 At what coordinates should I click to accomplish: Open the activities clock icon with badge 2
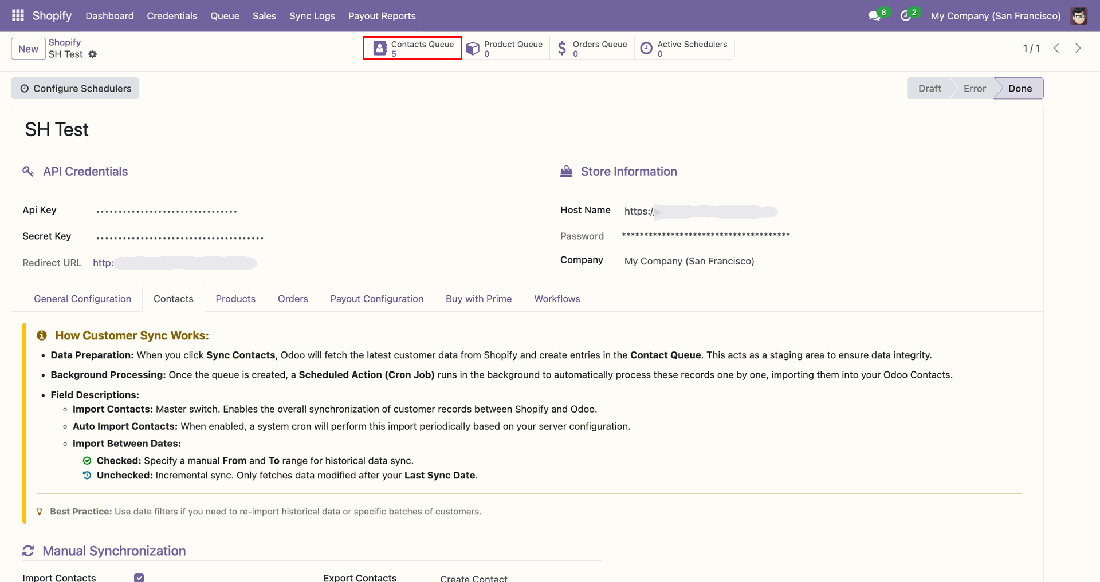[905, 16]
